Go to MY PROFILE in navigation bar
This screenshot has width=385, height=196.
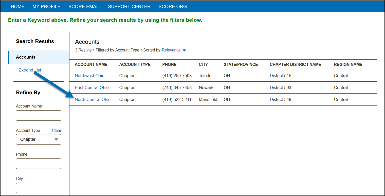point(46,7)
